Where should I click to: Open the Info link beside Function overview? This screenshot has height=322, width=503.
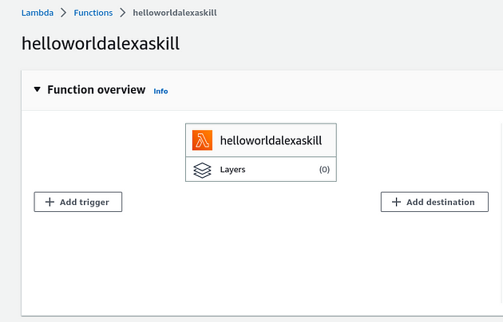pyautogui.click(x=160, y=91)
